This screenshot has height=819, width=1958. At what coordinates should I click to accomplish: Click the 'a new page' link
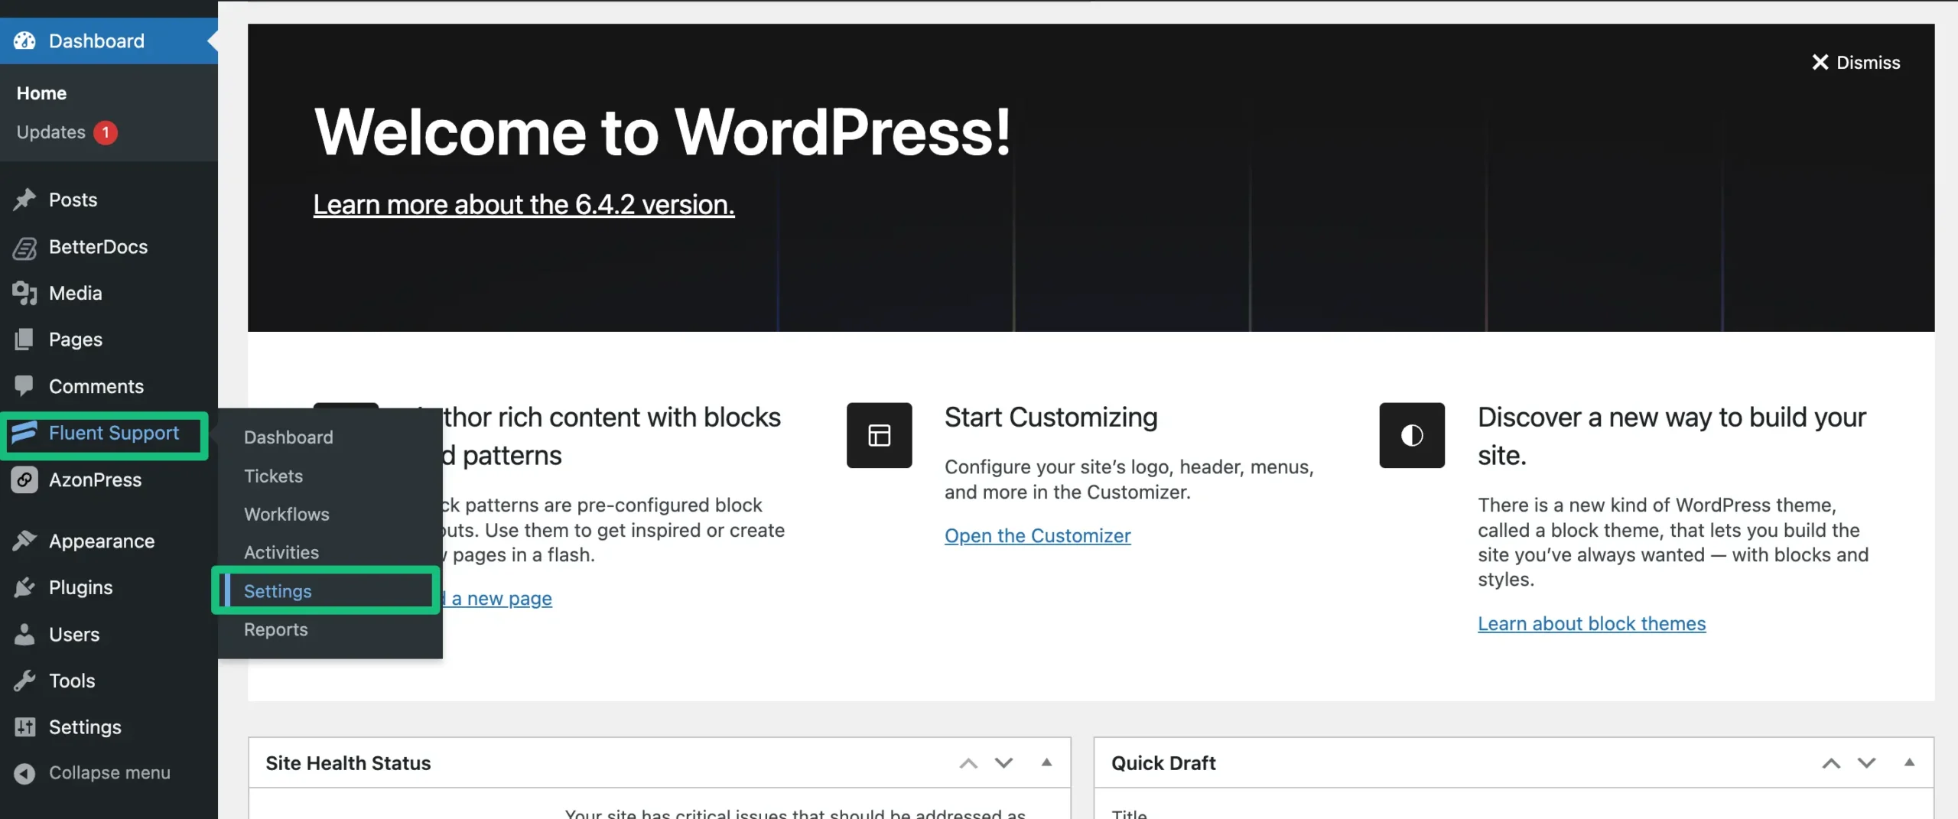coord(501,598)
